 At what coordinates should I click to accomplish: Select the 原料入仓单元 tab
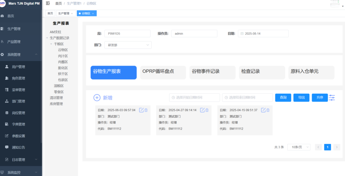pyautogui.click(x=311, y=72)
